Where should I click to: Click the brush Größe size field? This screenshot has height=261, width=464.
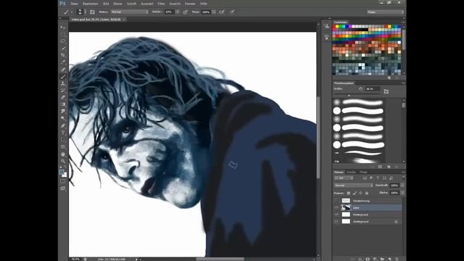tap(372, 88)
